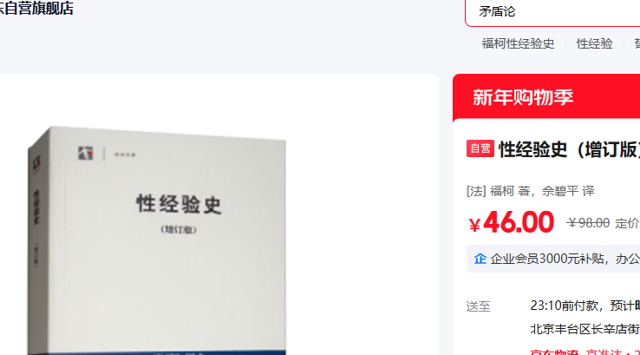Click the 23:10前付款 delivery estimate text
The image size is (640, 355).
(564, 306)
